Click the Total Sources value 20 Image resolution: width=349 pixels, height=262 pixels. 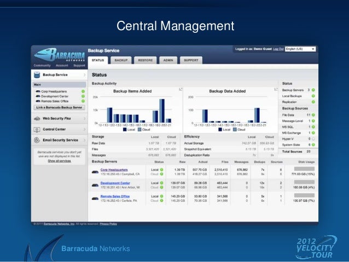309,152
